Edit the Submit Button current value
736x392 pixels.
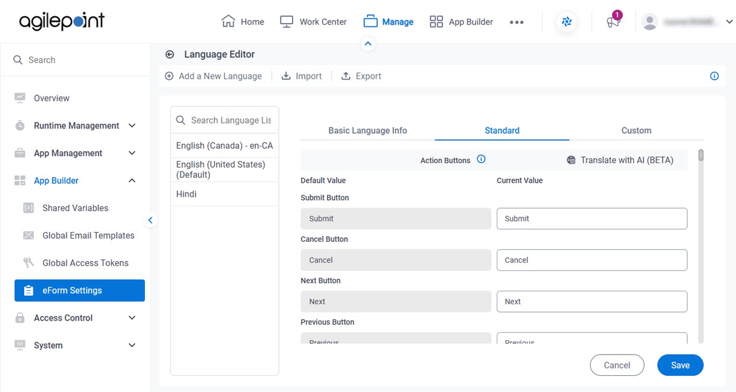(592, 218)
